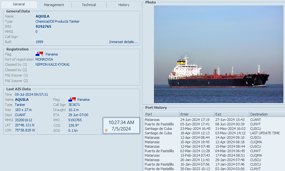
Task: Click exit time 27-Jun-2024 15:43
Action: 230,120
